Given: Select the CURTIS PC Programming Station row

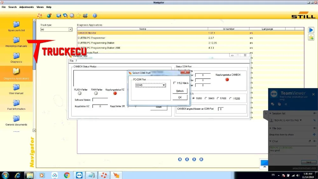Looking at the screenshot, I should pos(190,43).
